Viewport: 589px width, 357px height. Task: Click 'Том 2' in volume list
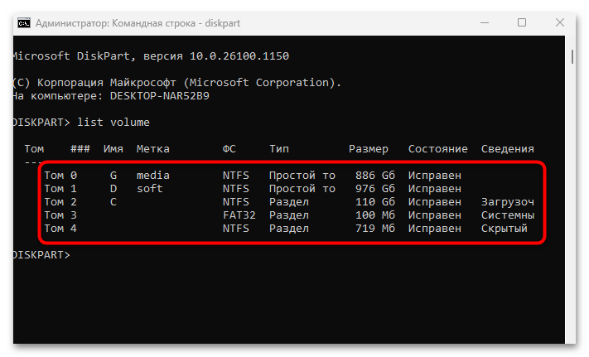tap(60, 202)
